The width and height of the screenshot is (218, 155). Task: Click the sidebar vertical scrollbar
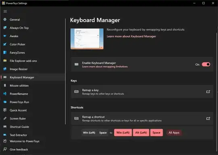click(65, 71)
